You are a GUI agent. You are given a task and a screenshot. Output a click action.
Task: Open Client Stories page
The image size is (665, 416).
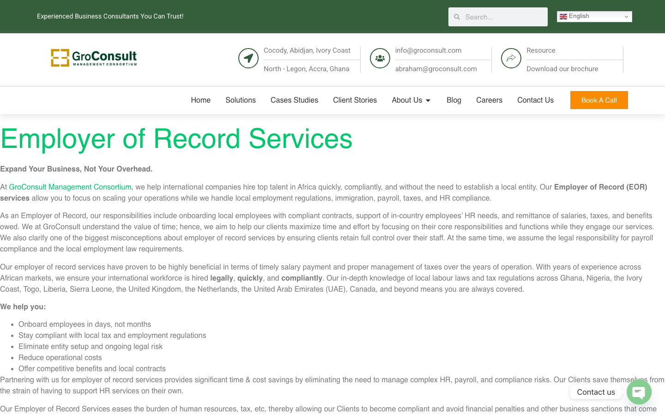coord(355,100)
